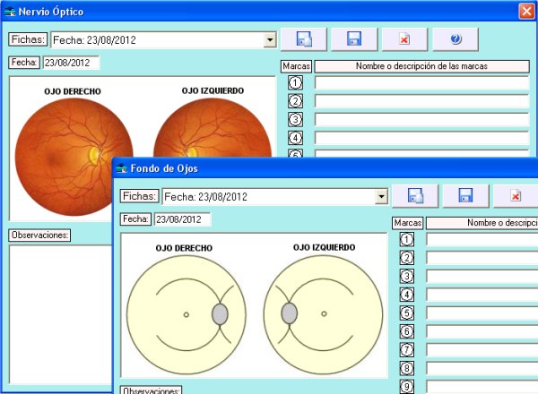Click the new record icon in Nervio Óptico
This screenshot has width=538, height=394.
pos(304,39)
